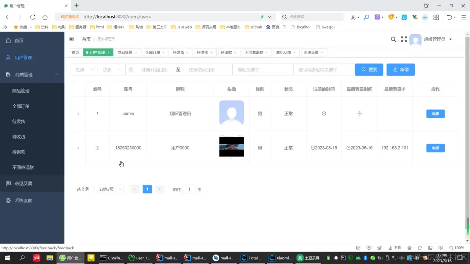Screen dimensions: 470x264
Task: Open the github bookmark folder
Action: coord(254,27)
